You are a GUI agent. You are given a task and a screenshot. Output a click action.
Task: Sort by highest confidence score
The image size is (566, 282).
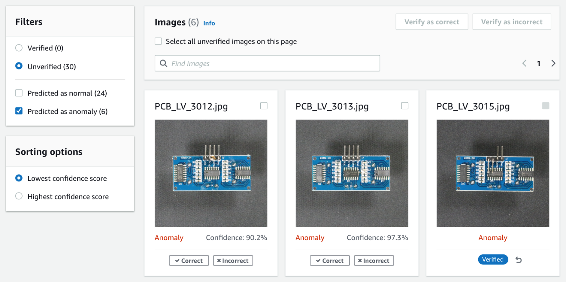coord(19,196)
